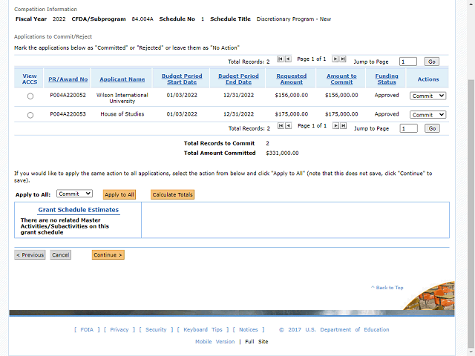Open the Keyboard Tips footer link
Viewport: 475px width, 356px height.
203,329
